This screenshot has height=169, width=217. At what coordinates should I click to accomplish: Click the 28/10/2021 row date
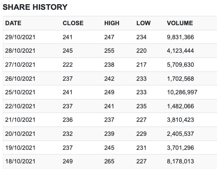20,51
